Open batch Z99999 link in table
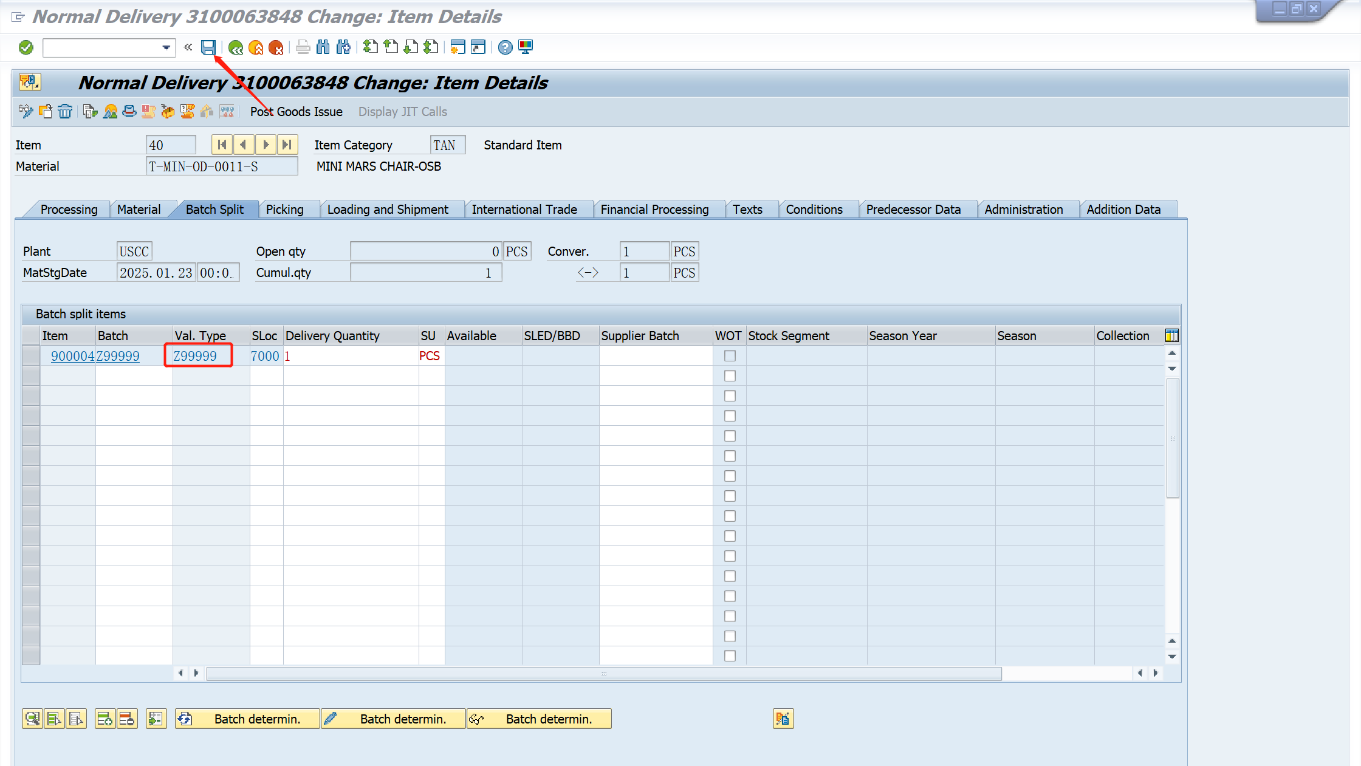The image size is (1361, 766). [x=118, y=356]
